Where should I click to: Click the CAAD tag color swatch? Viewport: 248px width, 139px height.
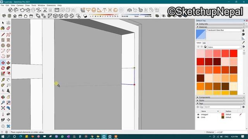click(223, 117)
